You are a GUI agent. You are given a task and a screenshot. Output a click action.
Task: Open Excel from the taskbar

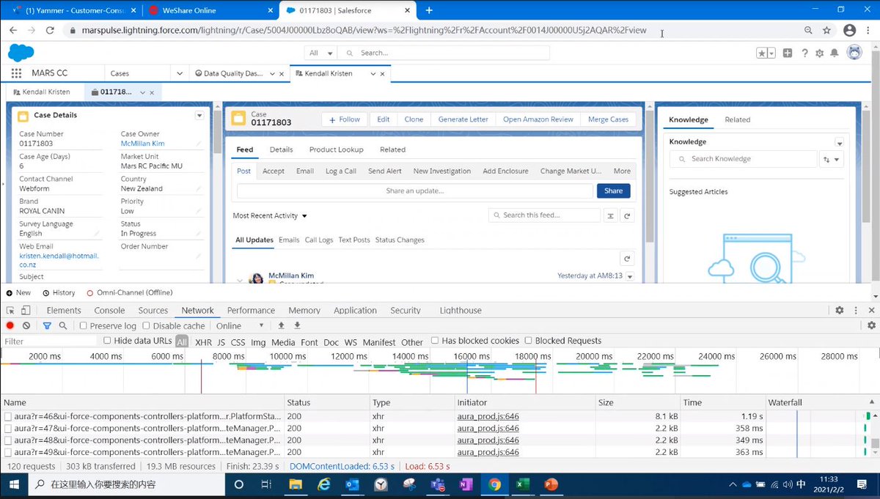[523, 484]
